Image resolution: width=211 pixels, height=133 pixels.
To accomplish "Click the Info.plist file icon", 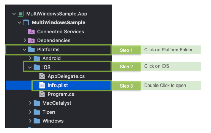I will click(42, 85).
